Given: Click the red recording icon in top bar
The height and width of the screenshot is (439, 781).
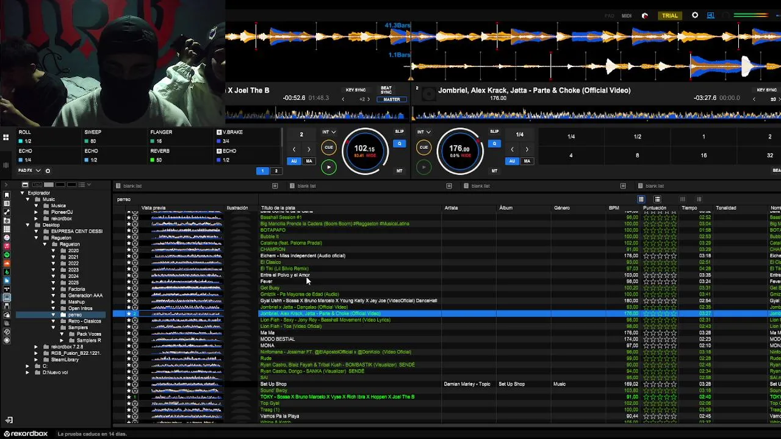Looking at the screenshot, I should (x=645, y=16).
